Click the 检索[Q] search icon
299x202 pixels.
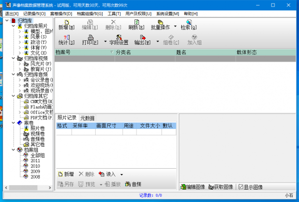click(188, 25)
